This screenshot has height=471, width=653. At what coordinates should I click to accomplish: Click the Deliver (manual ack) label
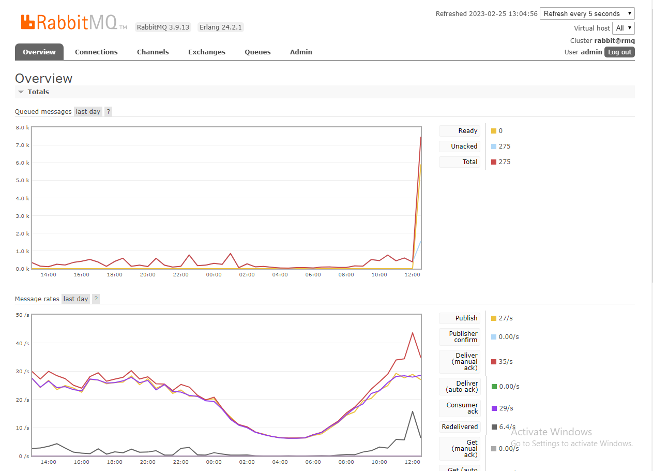click(x=460, y=361)
